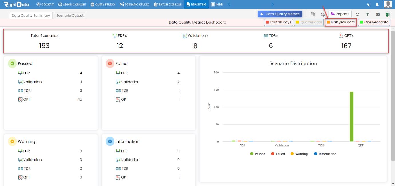Click the email envelope icon
This screenshot has height=186, width=395.
point(378,14)
